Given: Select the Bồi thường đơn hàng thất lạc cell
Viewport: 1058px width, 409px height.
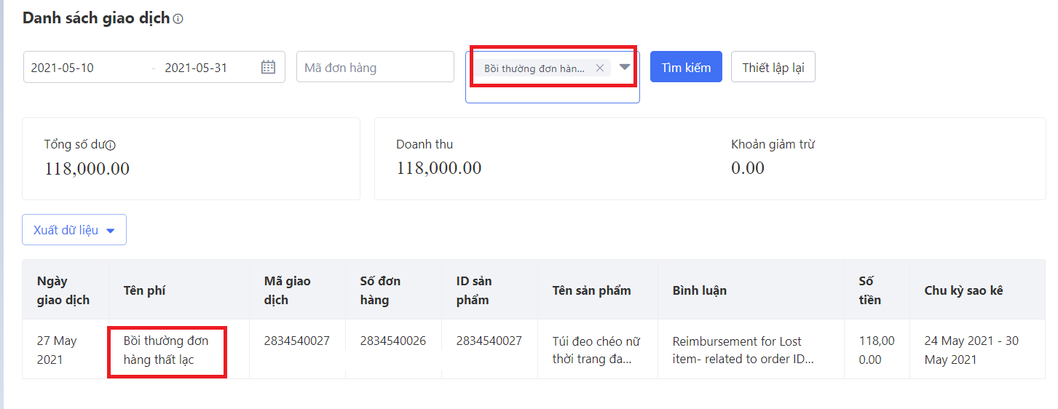Looking at the screenshot, I should click(166, 350).
